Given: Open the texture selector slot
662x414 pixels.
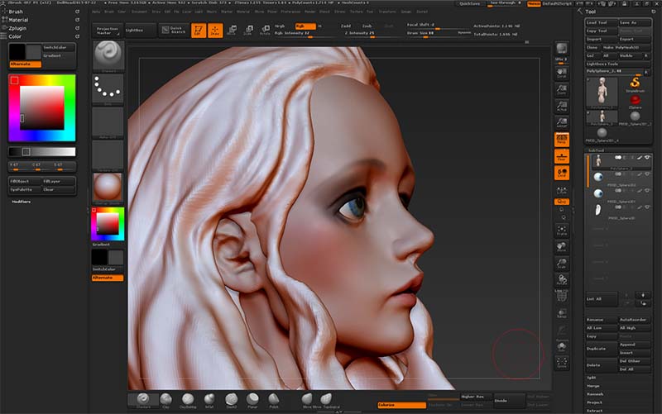Looking at the screenshot, I should [108, 155].
